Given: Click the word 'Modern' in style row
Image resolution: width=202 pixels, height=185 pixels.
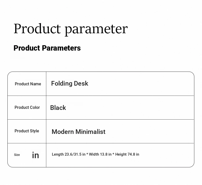Looking at the screenshot, I should (x=63, y=132).
